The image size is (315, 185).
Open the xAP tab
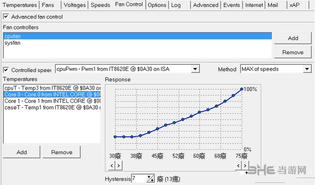(x=295, y=5)
